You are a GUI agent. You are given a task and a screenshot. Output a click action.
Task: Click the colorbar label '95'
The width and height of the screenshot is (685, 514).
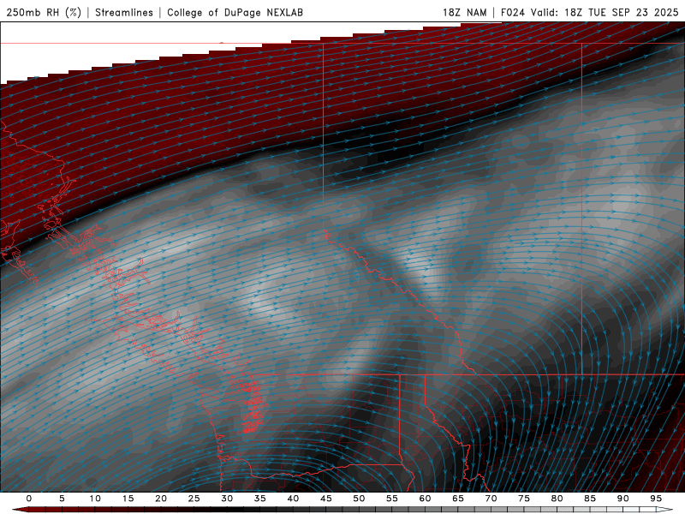[656, 499]
